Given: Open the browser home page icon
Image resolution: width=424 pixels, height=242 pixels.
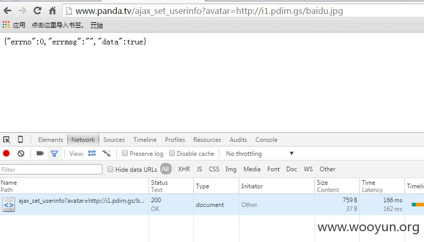Looking at the screenshot, I should coord(52,11).
